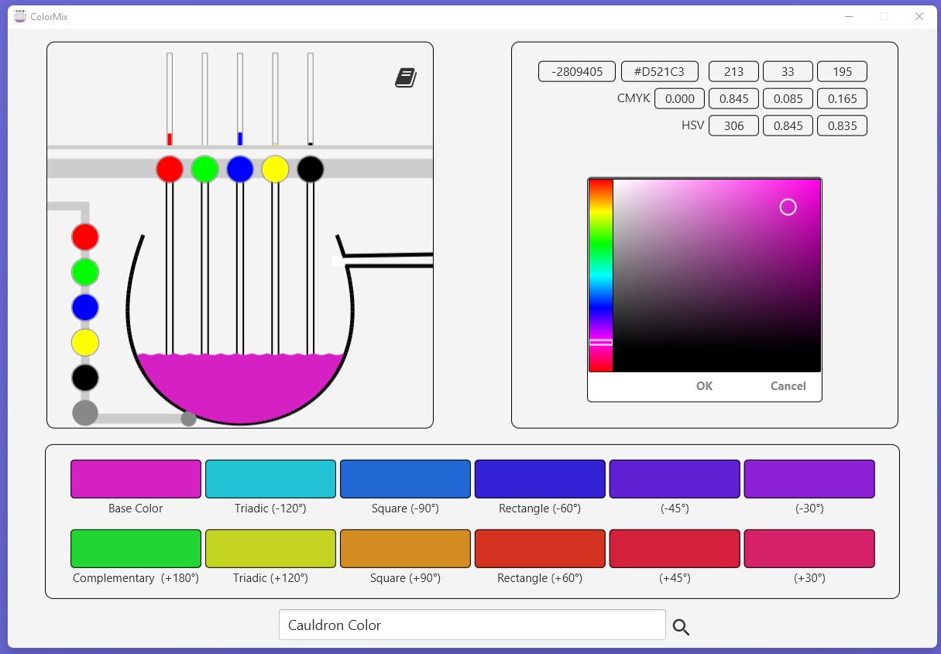
Task: Click the CMYK black 0.165 field
Action: tap(842, 98)
